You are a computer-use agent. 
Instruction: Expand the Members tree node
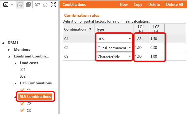pos(9,50)
